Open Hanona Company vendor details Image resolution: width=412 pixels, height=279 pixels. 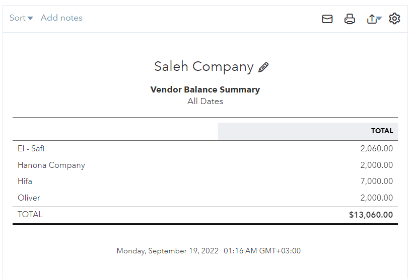coord(51,165)
